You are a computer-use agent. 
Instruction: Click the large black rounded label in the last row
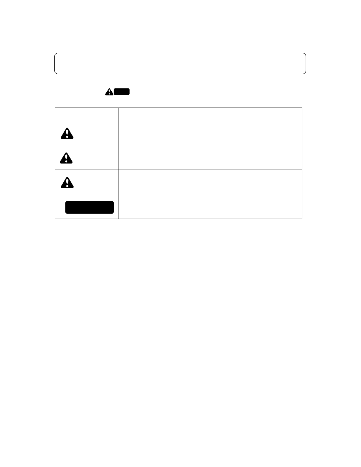(x=89, y=207)
